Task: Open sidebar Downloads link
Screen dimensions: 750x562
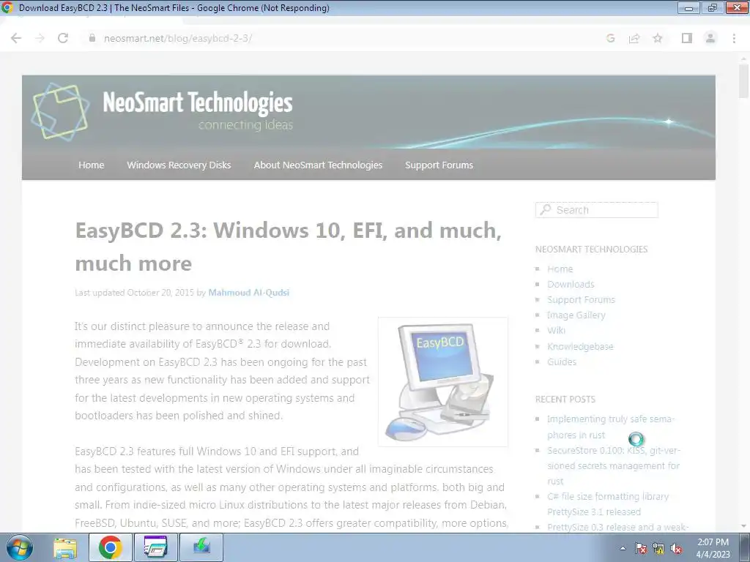Action: (x=571, y=285)
